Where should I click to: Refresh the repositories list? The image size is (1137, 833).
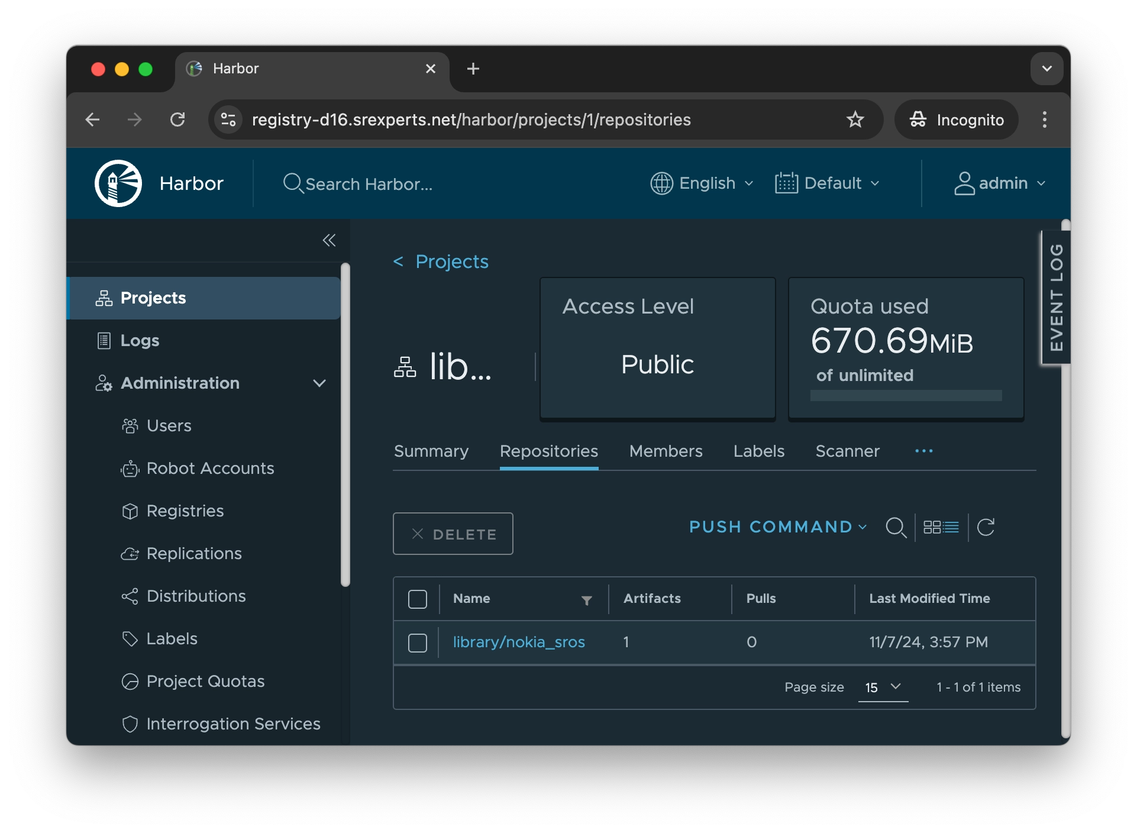coord(986,527)
